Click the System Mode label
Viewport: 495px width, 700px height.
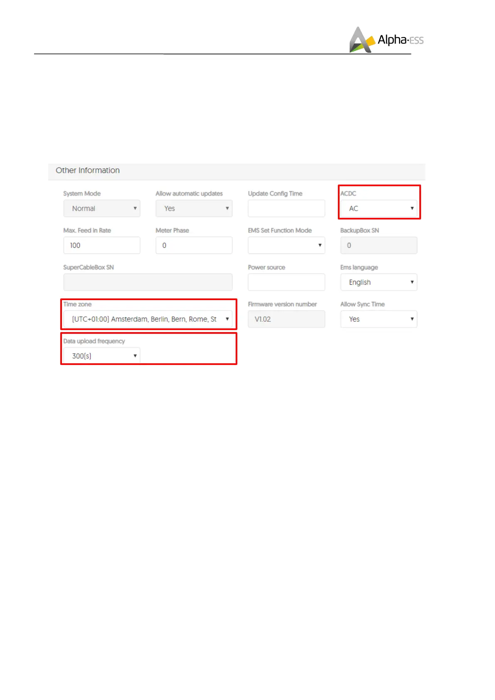82,194
